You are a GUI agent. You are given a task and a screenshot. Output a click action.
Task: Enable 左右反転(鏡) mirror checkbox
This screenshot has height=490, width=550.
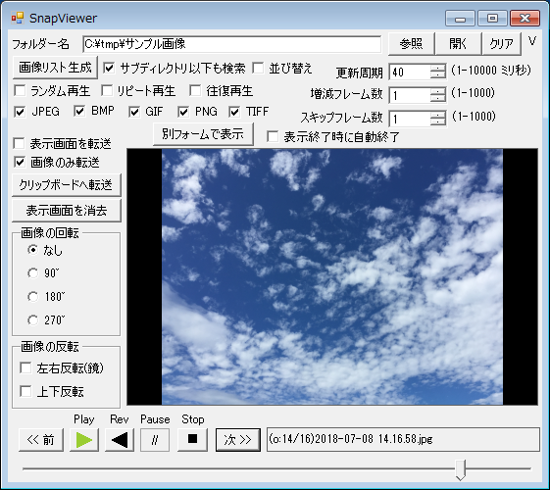[x=25, y=368]
